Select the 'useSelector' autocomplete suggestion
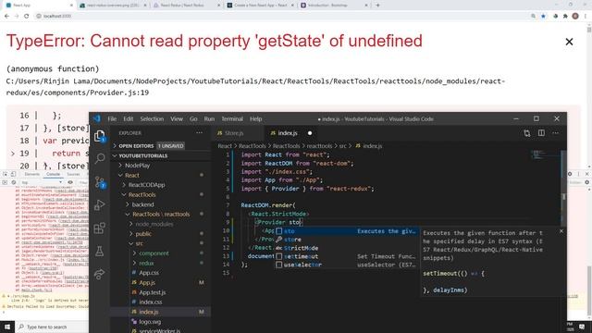Viewport: 592px width, 333px height. coord(347,265)
